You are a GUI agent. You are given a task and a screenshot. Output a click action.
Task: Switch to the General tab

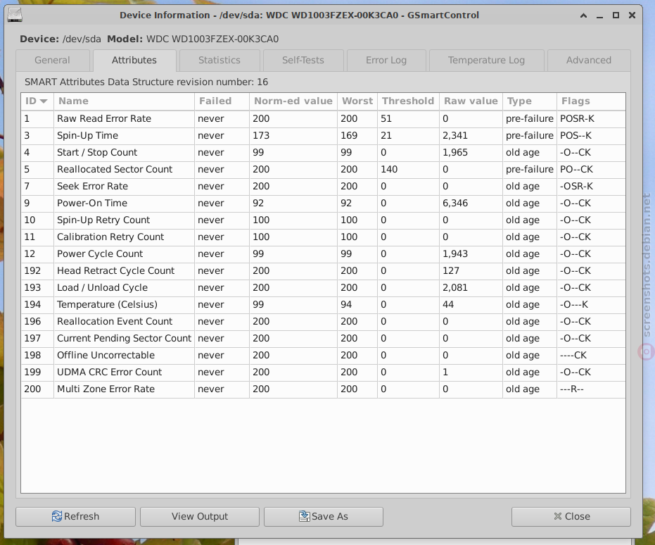click(52, 60)
